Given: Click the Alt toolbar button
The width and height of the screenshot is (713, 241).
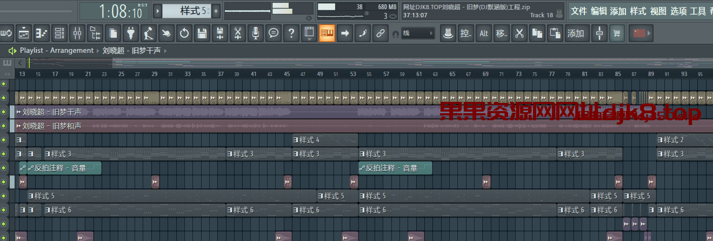Looking at the screenshot, I should tap(483, 33).
